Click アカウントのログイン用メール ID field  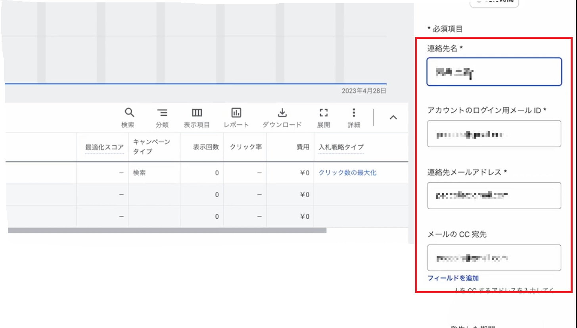[x=494, y=134]
